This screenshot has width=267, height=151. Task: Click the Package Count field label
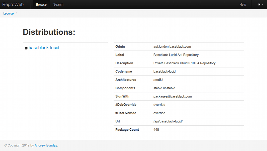coord(127,130)
